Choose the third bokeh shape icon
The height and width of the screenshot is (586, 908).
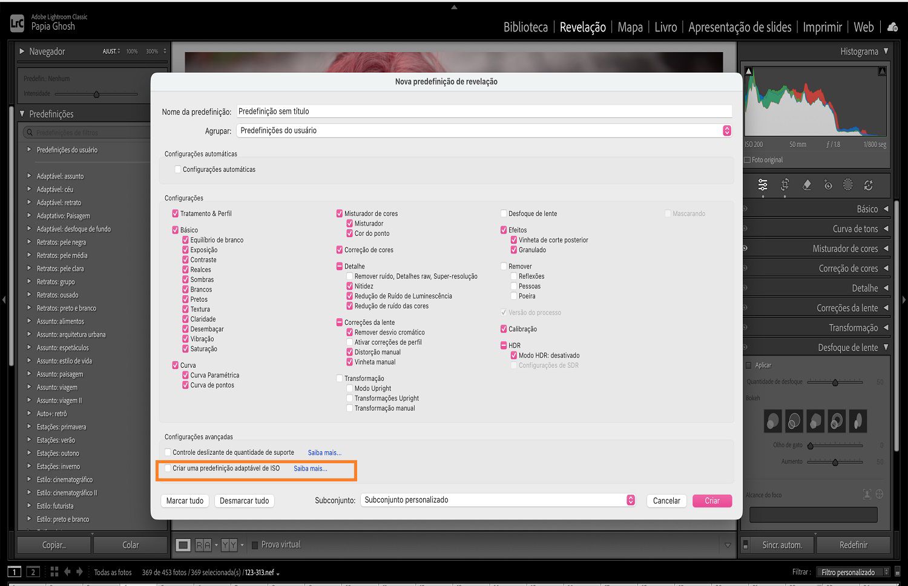click(x=815, y=420)
